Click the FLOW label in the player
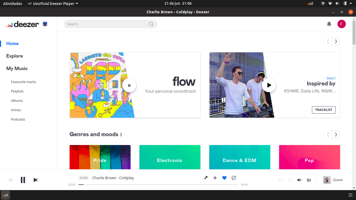This screenshot has width=356, height=200. click(84, 178)
